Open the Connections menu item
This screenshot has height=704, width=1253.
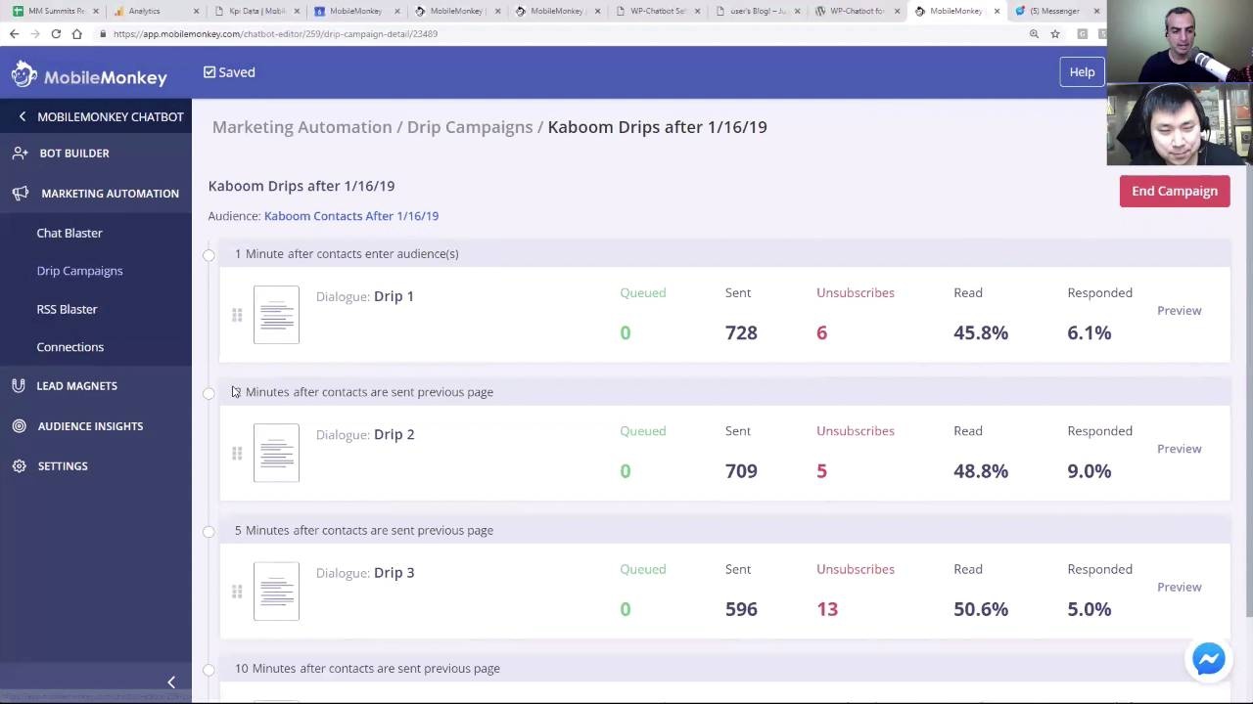pos(70,347)
